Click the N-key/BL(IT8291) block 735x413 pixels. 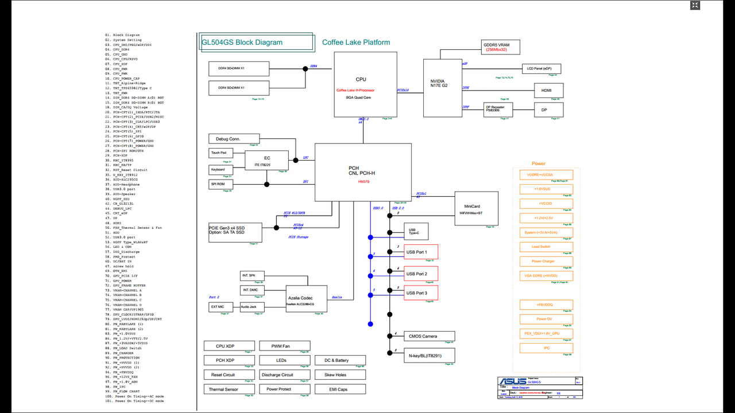click(430, 355)
